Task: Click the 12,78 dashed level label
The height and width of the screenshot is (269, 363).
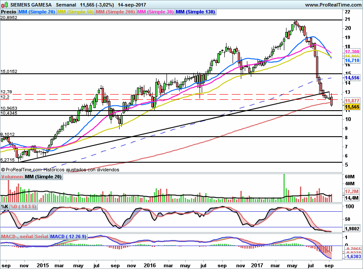Action: point(6,92)
